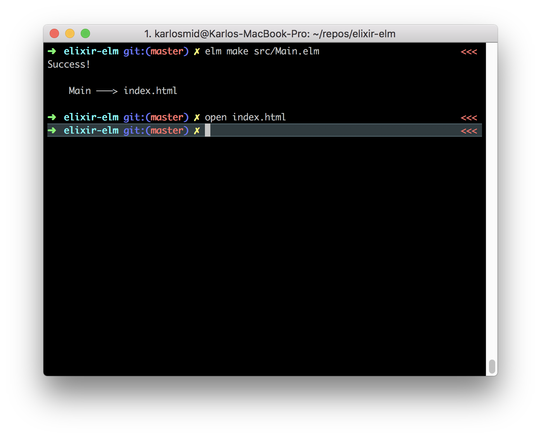
Task: Click the window title showing karlosmid session path
Action: tap(270, 34)
